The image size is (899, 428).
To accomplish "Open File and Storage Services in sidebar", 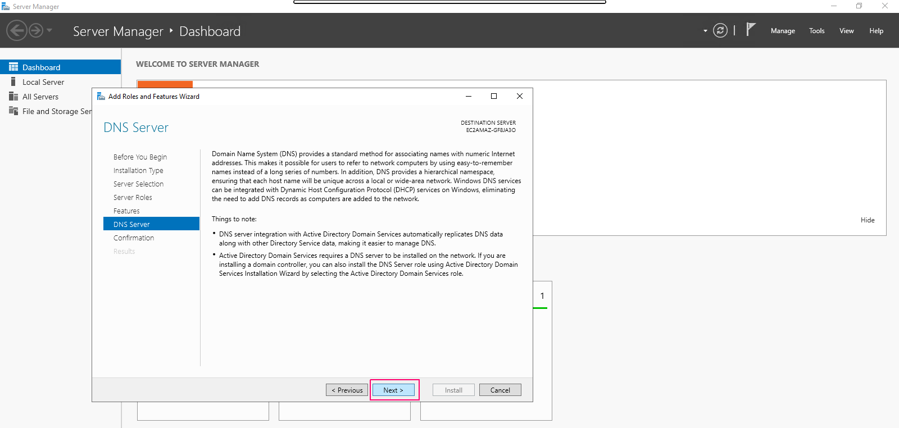I will pos(57,111).
